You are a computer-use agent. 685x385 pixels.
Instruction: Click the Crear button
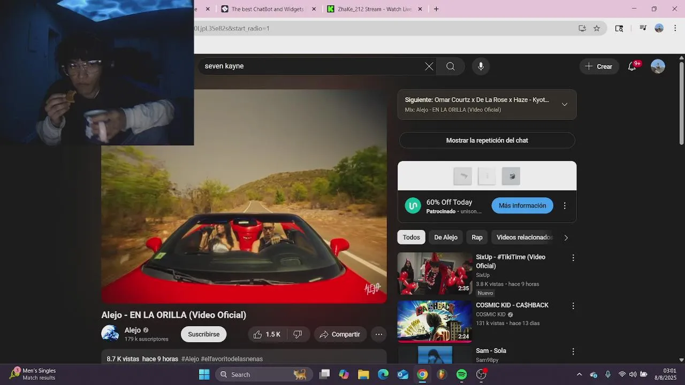point(599,66)
